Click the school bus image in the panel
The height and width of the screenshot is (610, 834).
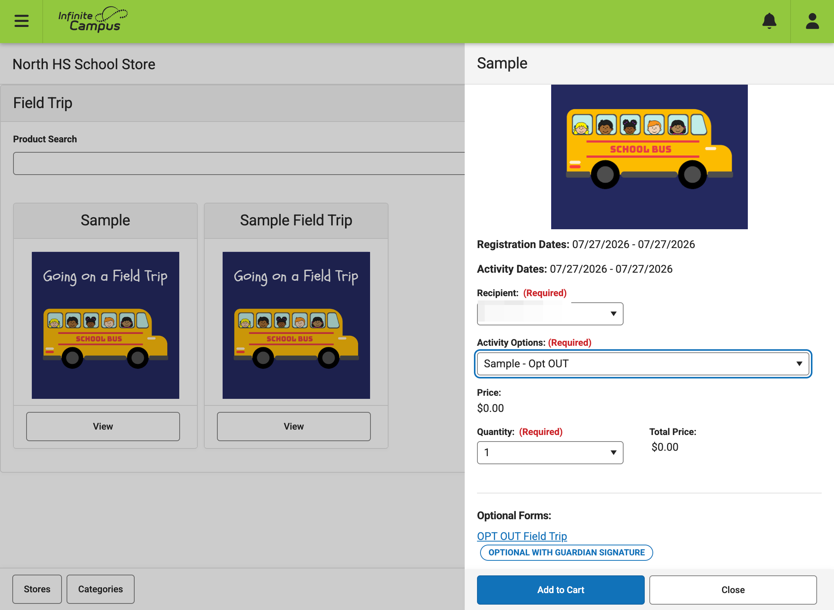pyautogui.click(x=649, y=157)
